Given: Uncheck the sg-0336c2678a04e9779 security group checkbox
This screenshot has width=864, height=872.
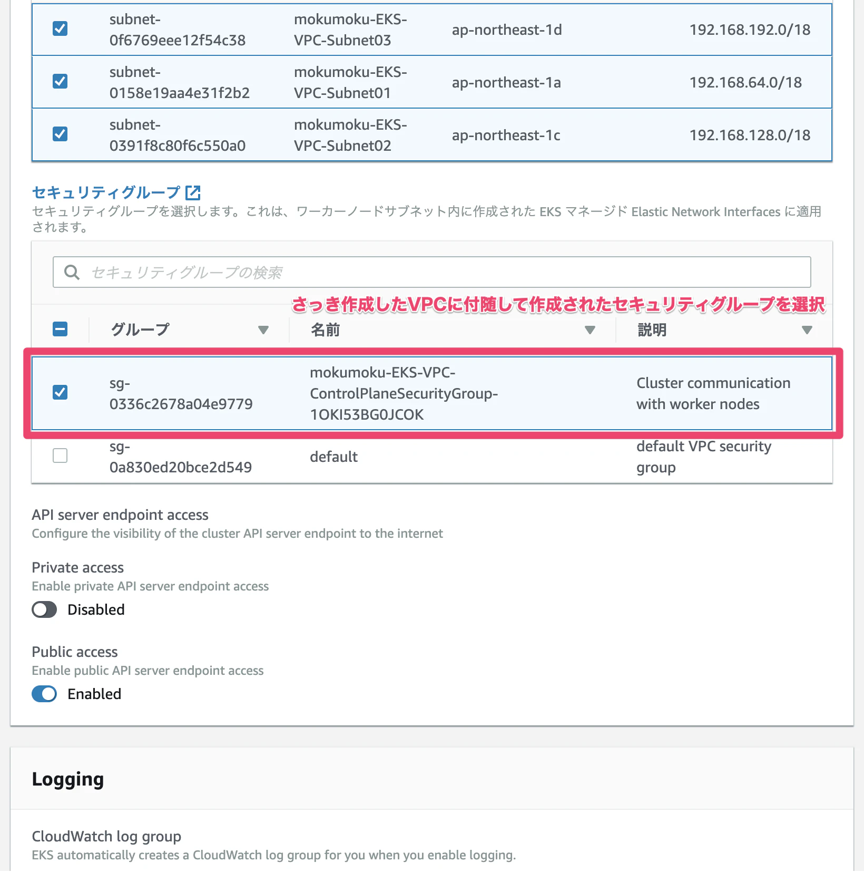Looking at the screenshot, I should 60,392.
